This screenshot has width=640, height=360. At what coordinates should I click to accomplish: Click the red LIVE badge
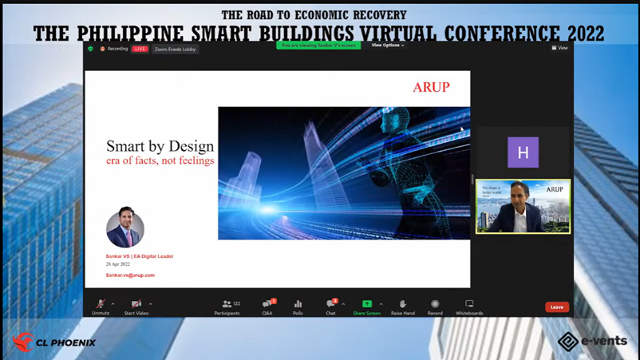pyautogui.click(x=140, y=49)
